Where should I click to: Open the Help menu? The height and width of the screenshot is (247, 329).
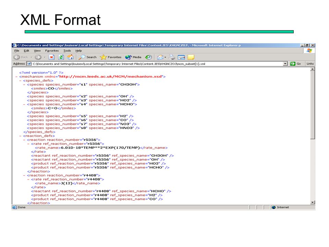[x=79, y=51]
